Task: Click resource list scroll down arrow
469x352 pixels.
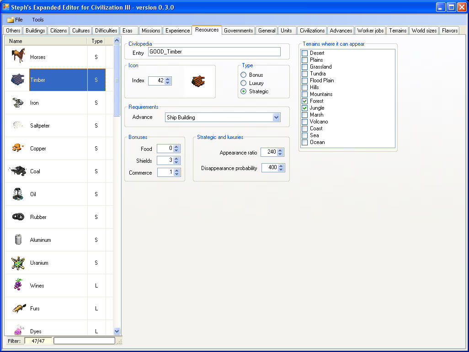Action: click(117, 331)
